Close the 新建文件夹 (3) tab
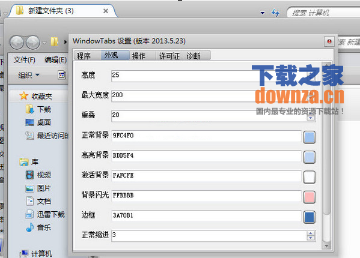This screenshot has width=360, height=258. coord(106,11)
